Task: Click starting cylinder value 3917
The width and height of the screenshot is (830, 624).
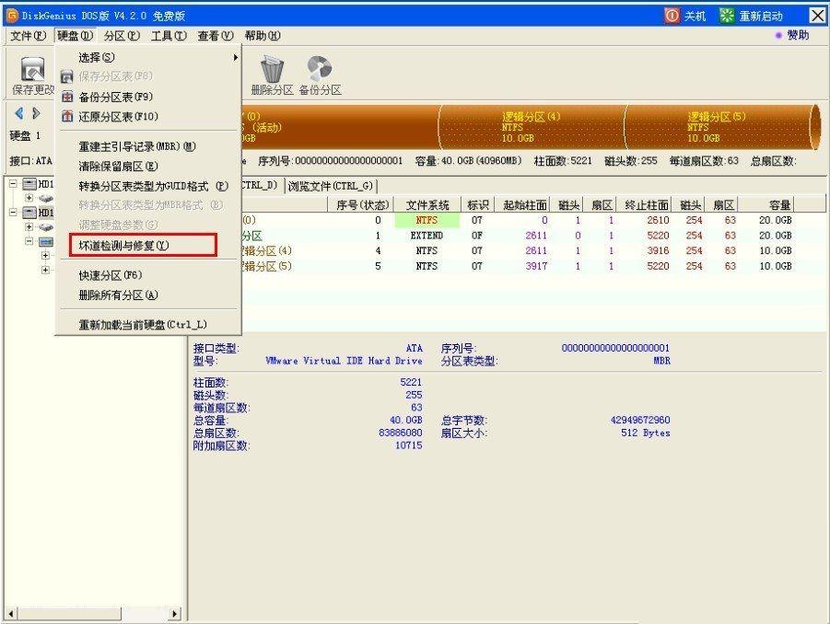Action: tap(536, 266)
